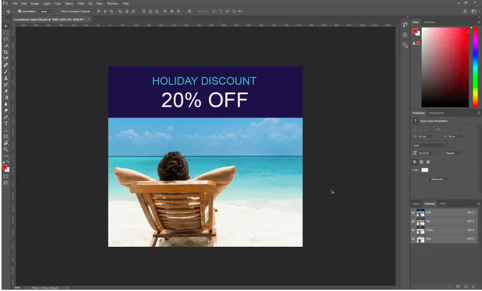Viewport: 482px width, 291px height.
Task: Select the Crop tool
Action: (5, 52)
